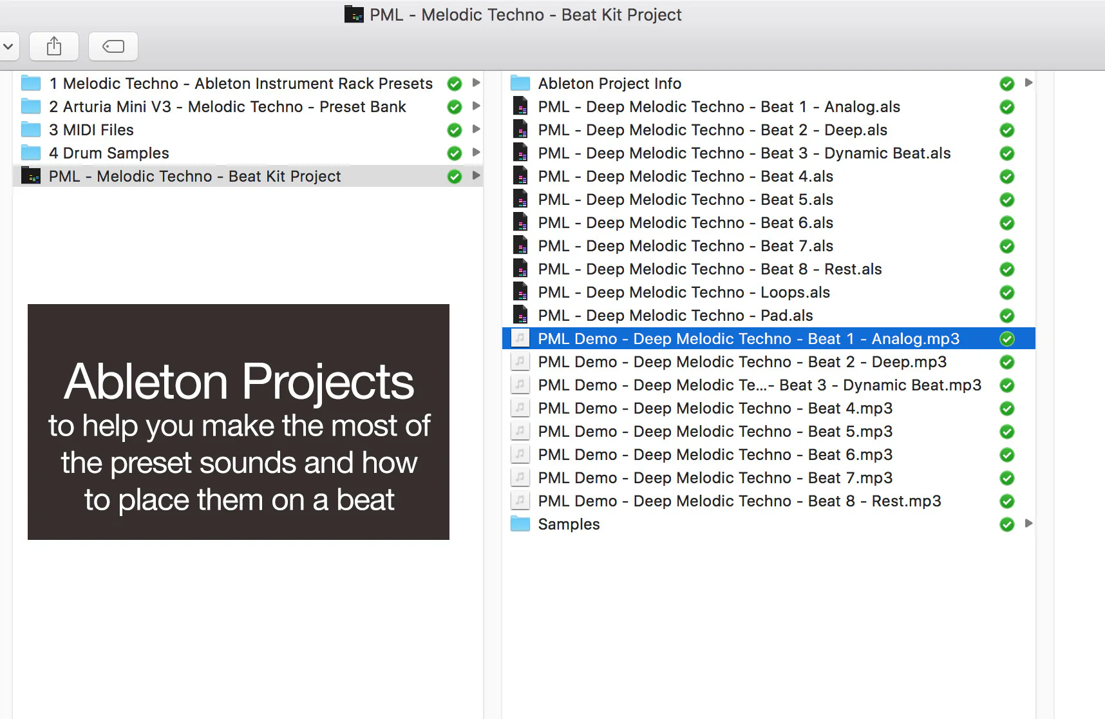Click the 4 Drum Samples folder icon
1105x719 pixels.
click(30, 153)
